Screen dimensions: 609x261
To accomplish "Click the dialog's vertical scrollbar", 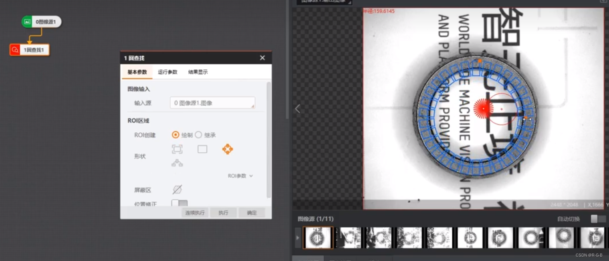I will 268,140.
